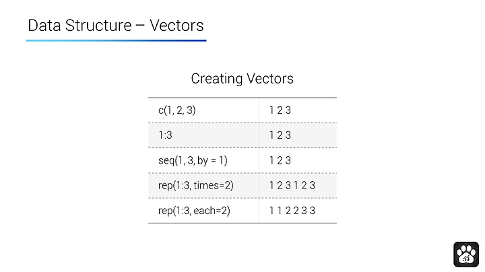The height and width of the screenshot is (272, 485).
Task: Click the 'Creating Vectors' table heading
Action: [243, 79]
